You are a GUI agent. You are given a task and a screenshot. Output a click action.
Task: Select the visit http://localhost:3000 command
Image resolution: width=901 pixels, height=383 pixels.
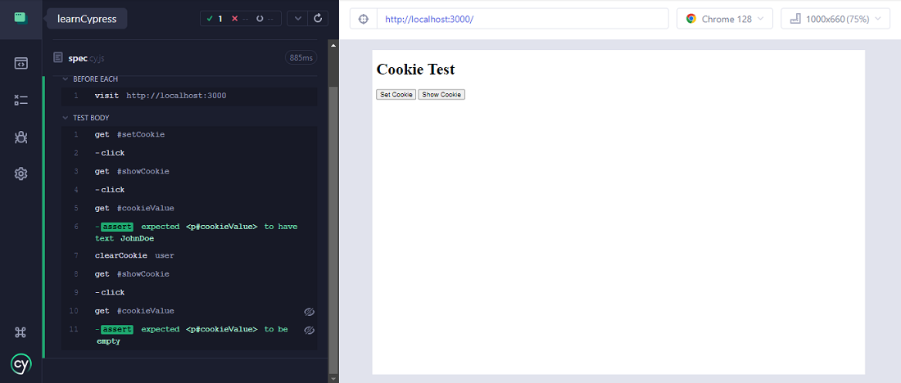189,96
